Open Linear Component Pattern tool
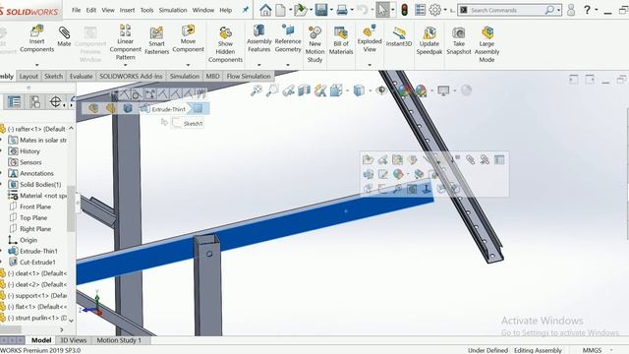 pos(125,41)
